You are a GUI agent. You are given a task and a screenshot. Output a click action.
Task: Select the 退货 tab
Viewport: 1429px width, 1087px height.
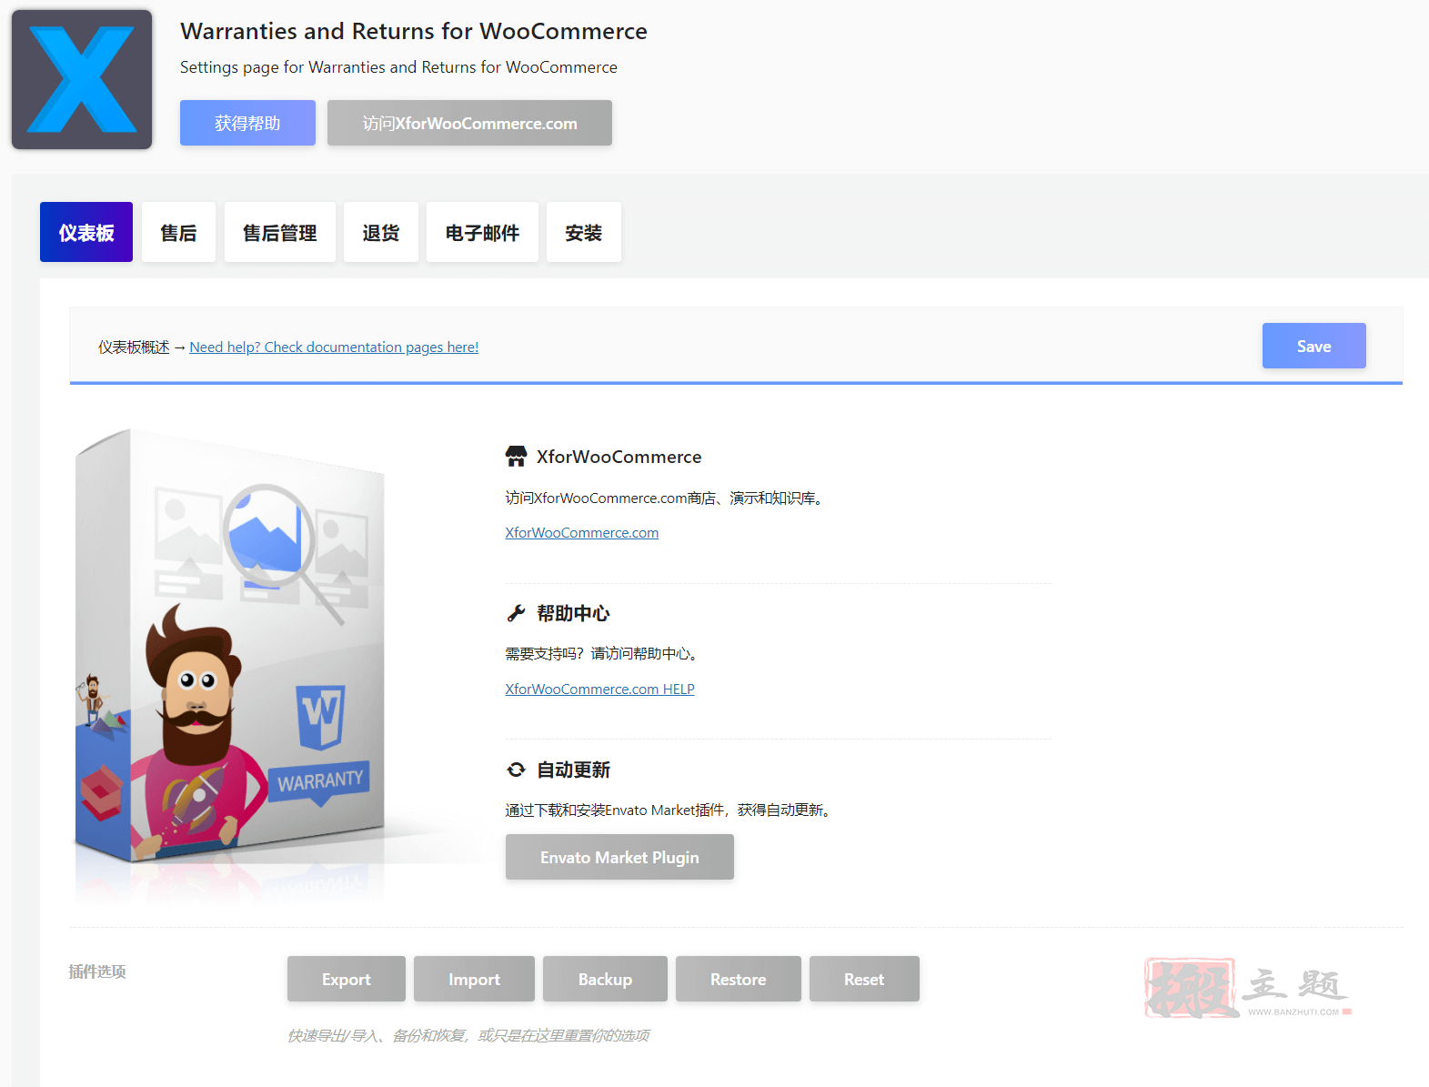(381, 232)
